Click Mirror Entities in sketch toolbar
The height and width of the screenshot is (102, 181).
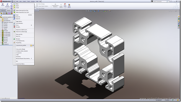(40, 4)
